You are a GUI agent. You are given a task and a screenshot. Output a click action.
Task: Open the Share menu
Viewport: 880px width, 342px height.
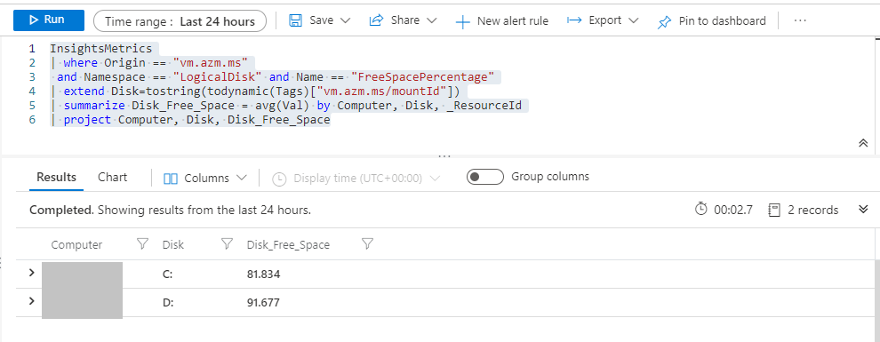coord(403,20)
